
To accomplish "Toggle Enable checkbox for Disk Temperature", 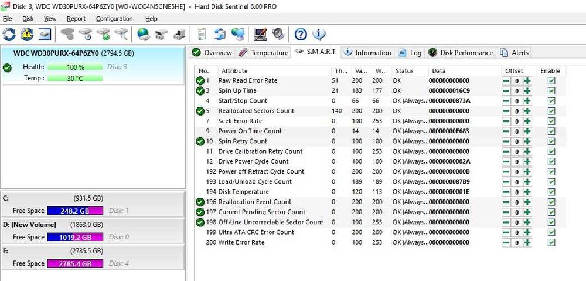I will 551,192.
